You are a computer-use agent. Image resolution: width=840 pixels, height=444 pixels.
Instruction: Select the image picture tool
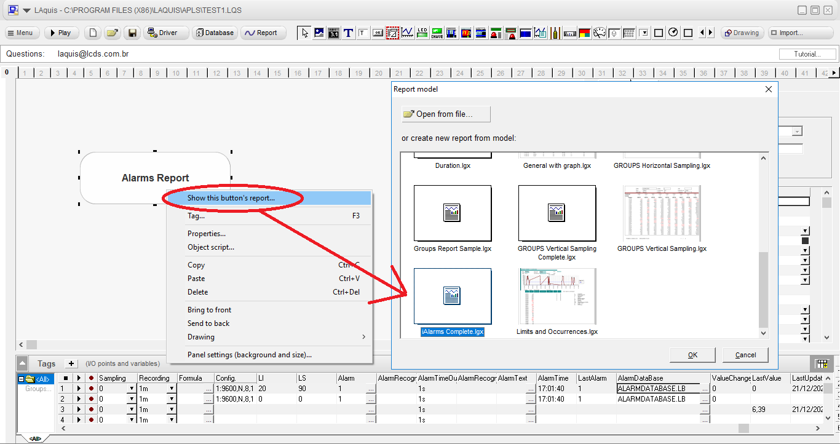[x=319, y=33]
